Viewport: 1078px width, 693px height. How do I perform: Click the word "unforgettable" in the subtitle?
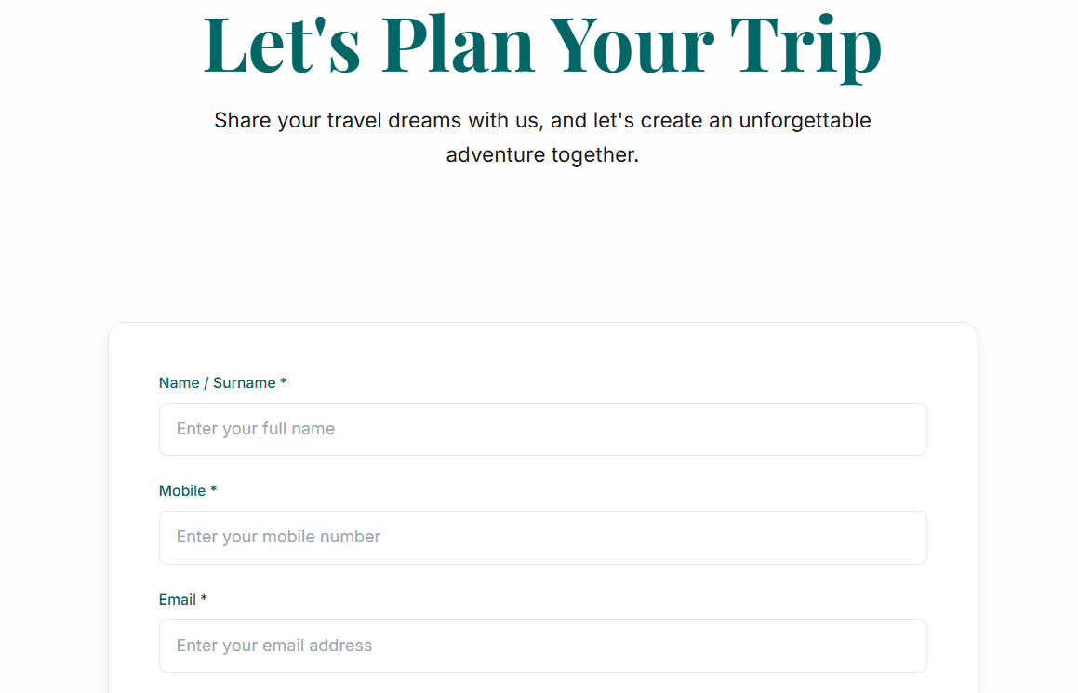pyautogui.click(x=805, y=120)
